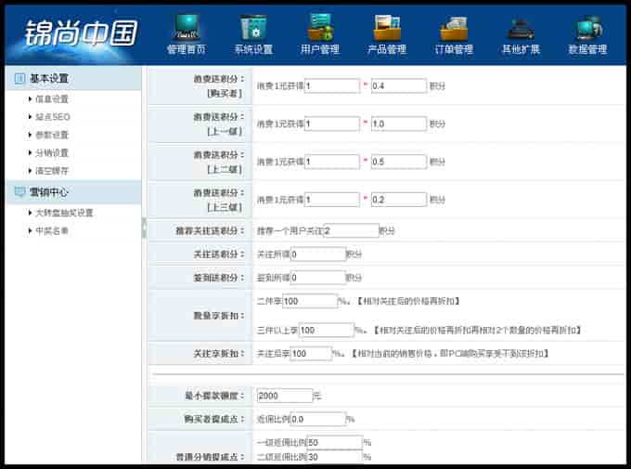Toggle the sidebar collapse handle
Viewport: 631px width, 469px height.
pyautogui.click(x=144, y=228)
